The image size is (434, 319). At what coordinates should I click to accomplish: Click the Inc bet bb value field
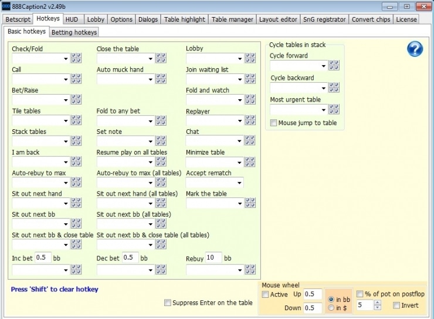[43, 257]
